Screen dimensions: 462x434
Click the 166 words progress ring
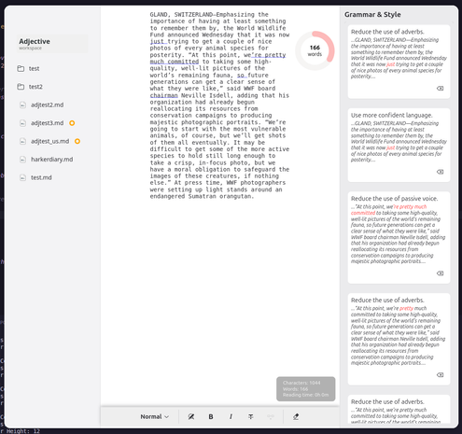(x=315, y=50)
